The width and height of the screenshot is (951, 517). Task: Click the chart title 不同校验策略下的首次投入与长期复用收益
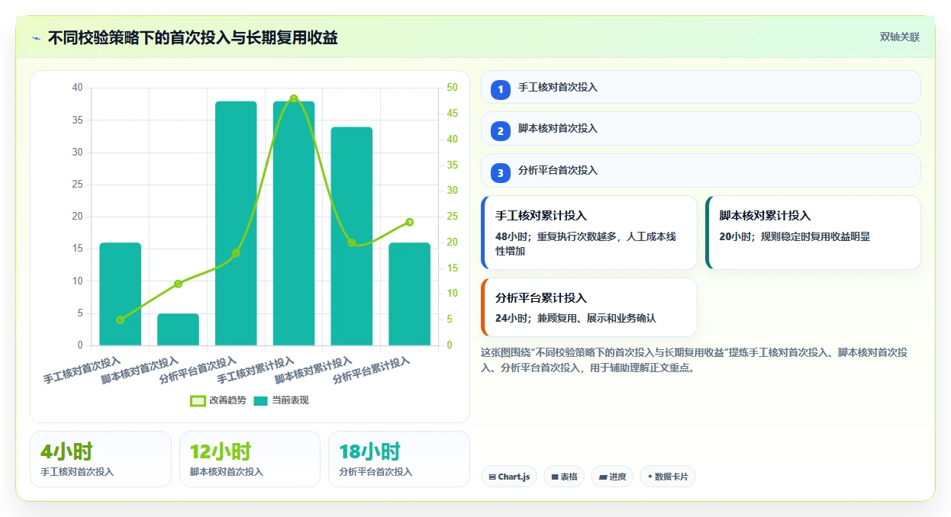point(193,37)
